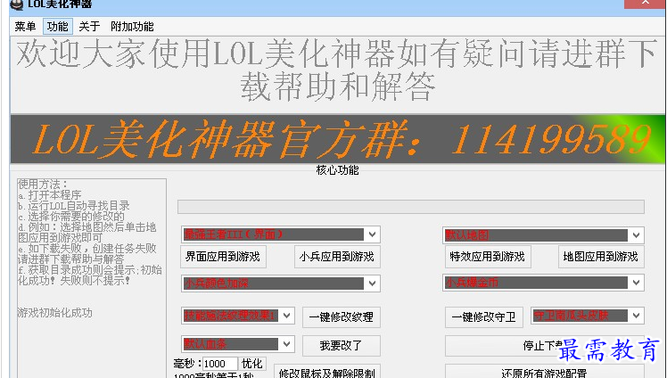Open the 功能 menu
The width and height of the screenshot is (667, 378).
57,27
